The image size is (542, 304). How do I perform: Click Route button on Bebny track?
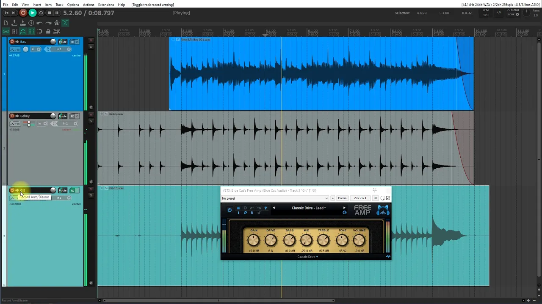[63, 116]
